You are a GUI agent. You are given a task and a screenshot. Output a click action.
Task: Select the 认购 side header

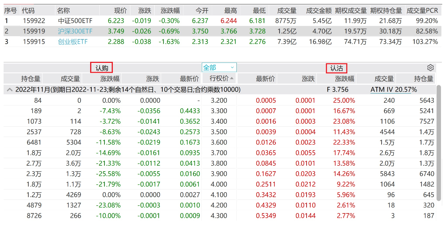(102, 68)
